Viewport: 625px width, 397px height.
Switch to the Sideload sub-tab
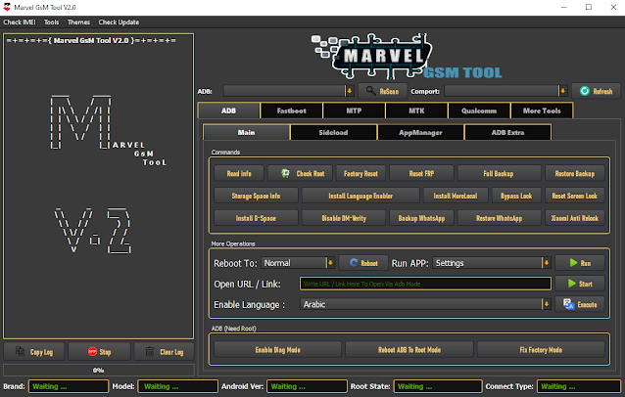click(333, 132)
